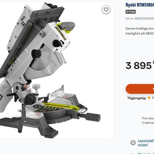The height and width of the screenshot is (154, 154).
Task: Click the Tilgjengelig availability label
Action: tap(137, 98)
